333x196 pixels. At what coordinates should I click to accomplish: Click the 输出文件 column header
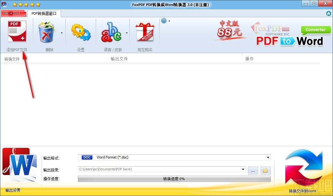[119, 59]
